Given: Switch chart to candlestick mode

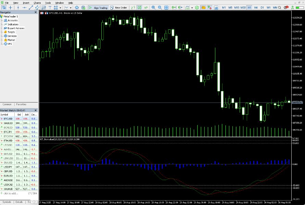Looking at the screenshot, I should [139, 8].
